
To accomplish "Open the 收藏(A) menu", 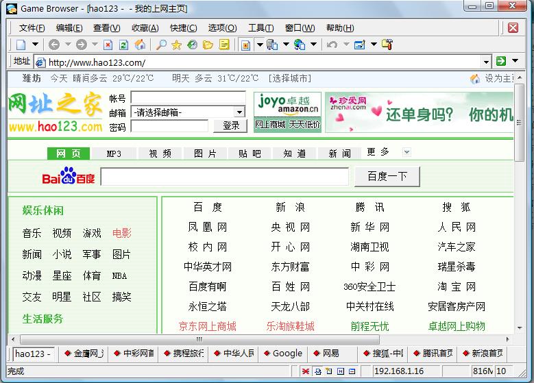I will pos(145,28).
